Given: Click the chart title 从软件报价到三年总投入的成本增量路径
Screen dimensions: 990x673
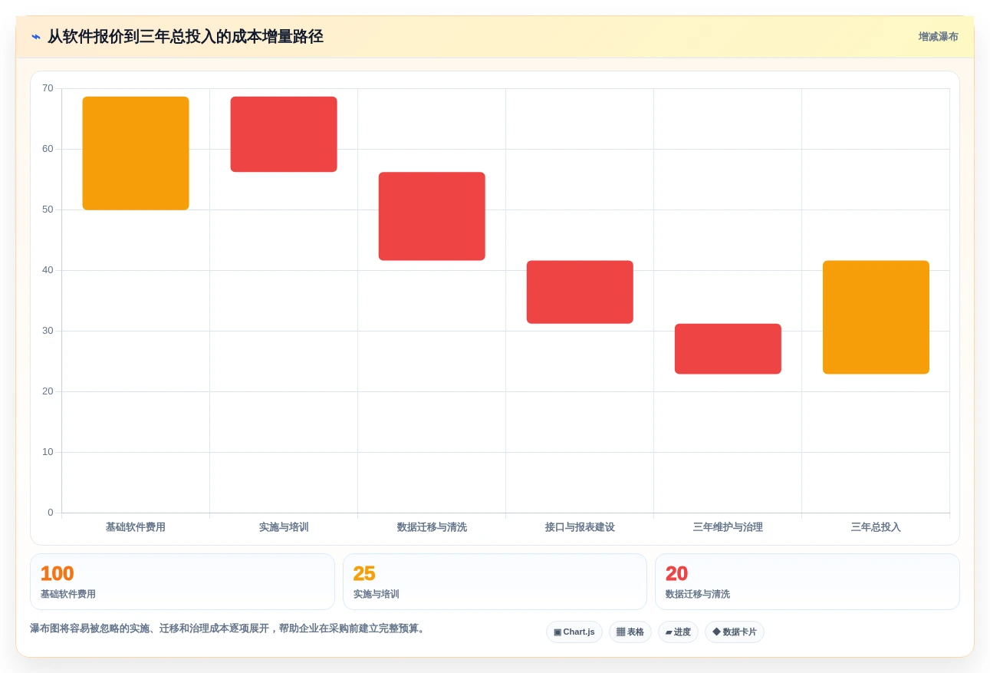Looking at the screenshot, I should point(186,37).
